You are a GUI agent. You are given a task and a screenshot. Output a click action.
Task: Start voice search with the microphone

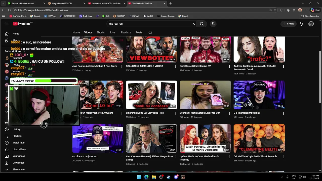pos(213,24)
